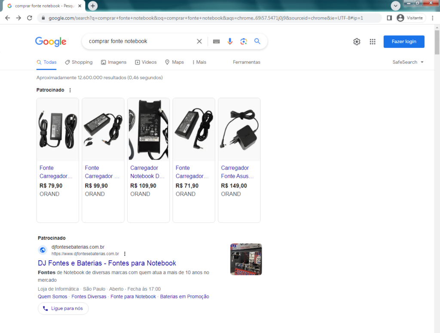The width and height of the screenshot is (440, 333).
Task: Click the page vertical scrollbar thumb
Action: click(x=437, y=42)
